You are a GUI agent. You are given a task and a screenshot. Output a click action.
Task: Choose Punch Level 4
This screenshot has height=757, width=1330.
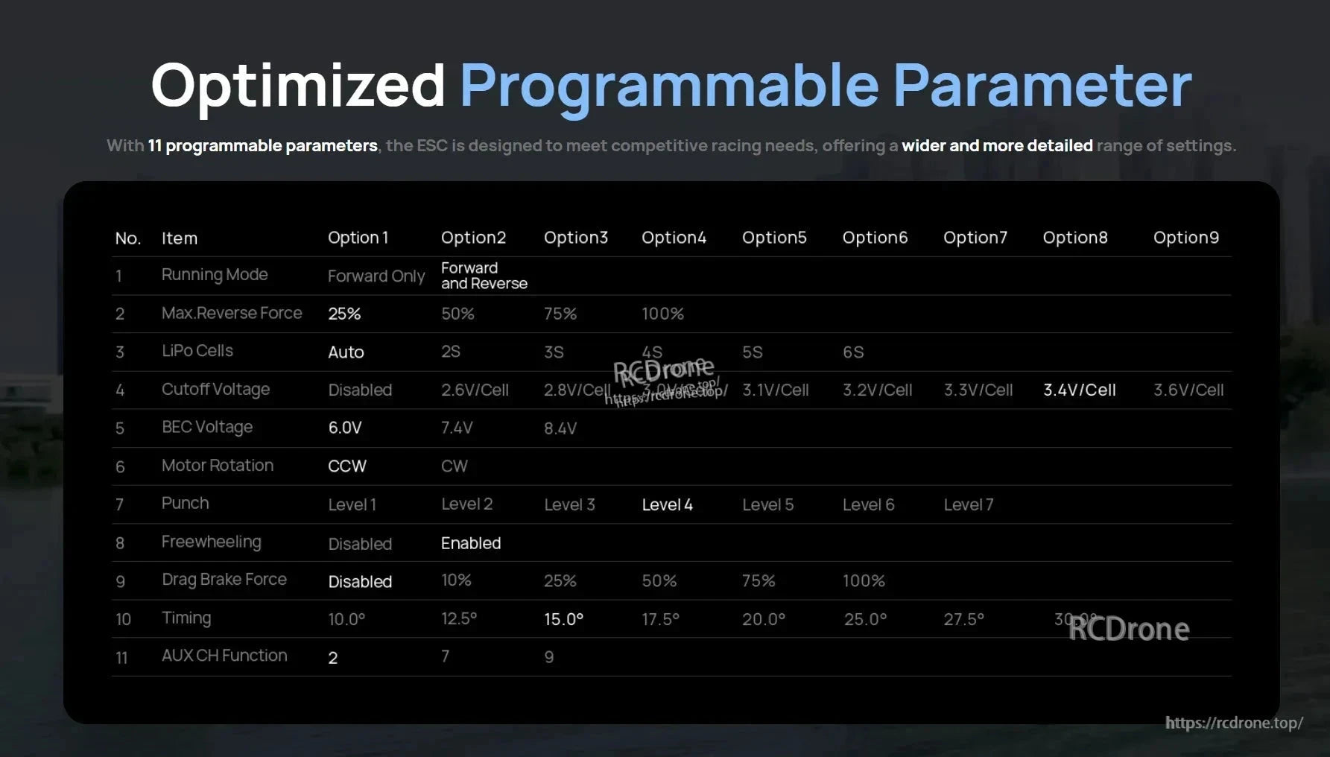coord(667,504)
